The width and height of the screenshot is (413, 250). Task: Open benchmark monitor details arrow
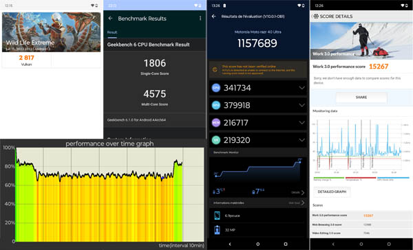(303, 193)
